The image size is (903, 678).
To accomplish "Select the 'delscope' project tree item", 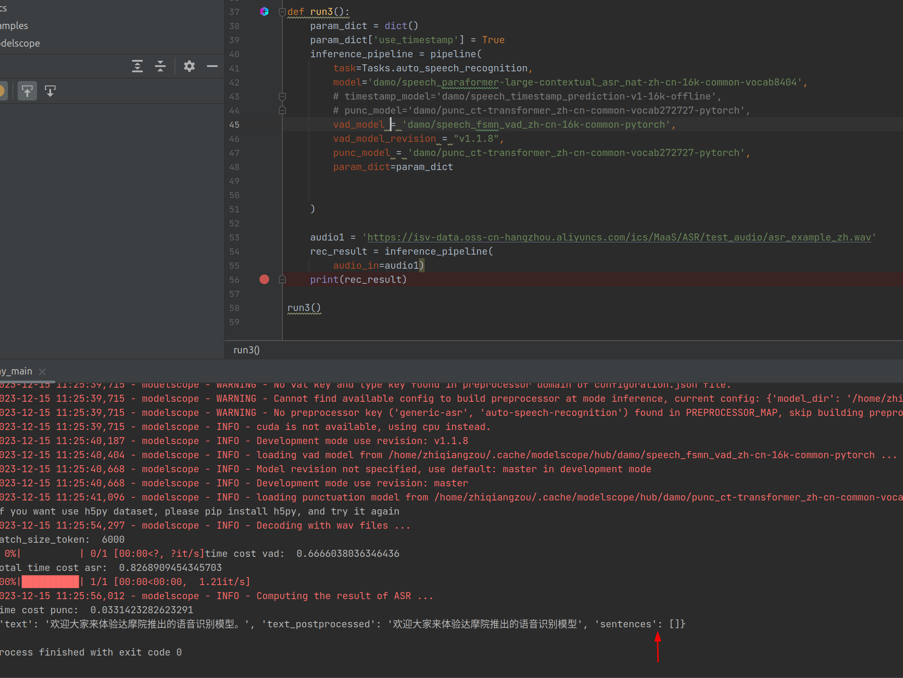I will 20,43.
